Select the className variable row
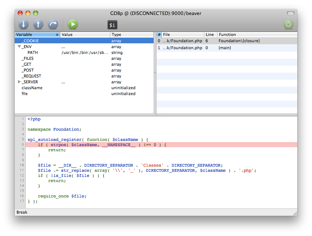Image resolution: width=312 pixels, height=236 pixels. 32,88
